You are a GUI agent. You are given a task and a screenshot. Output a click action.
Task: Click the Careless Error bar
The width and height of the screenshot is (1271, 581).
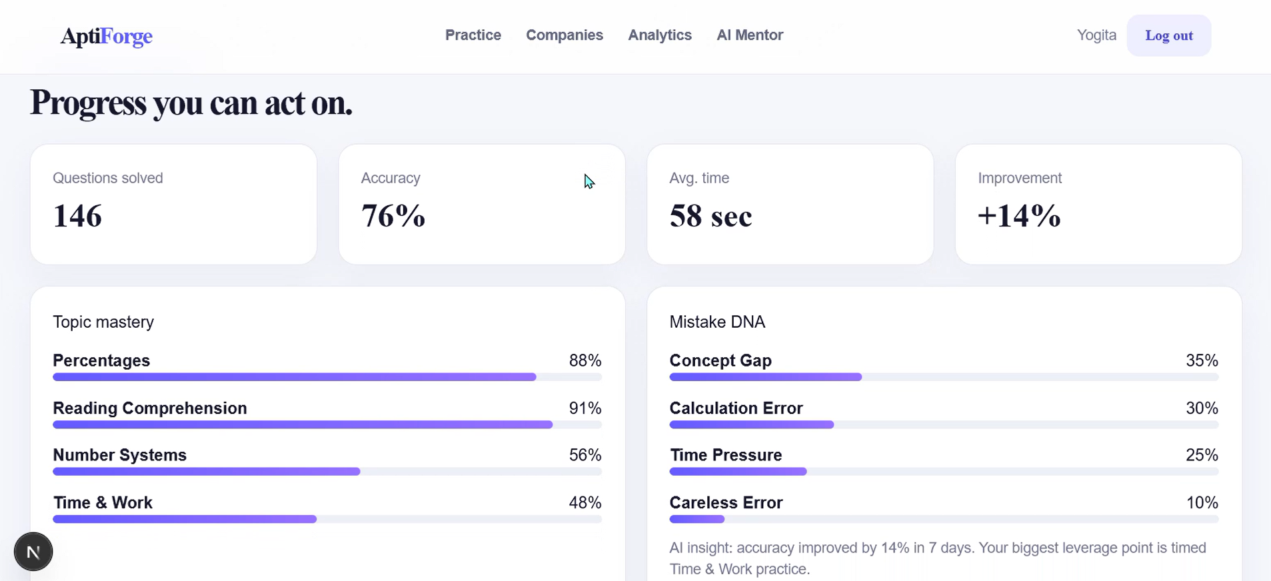click(x=944, y=519)
